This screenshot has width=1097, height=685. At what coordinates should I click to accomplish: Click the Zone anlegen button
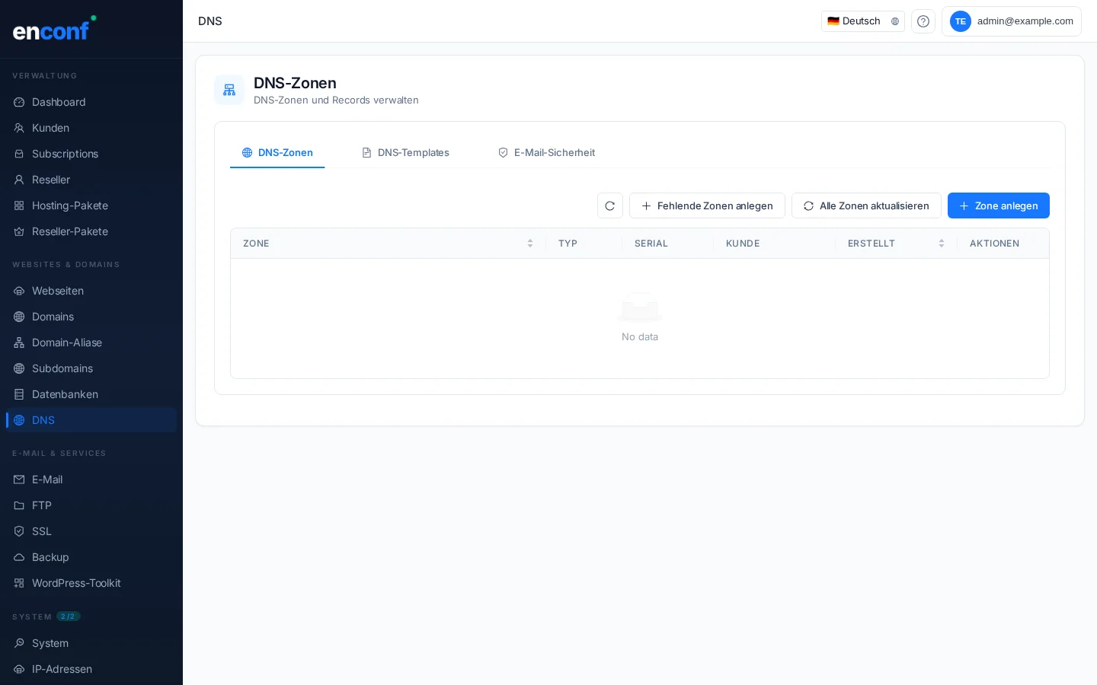tap(998, 205)
